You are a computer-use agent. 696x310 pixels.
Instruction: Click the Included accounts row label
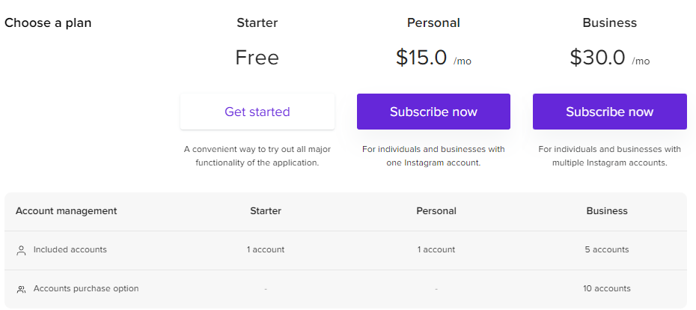click(x=70, y=249)
